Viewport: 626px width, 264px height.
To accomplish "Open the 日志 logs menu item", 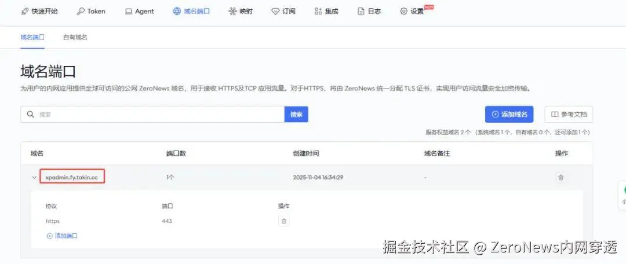I will point(369,11).
